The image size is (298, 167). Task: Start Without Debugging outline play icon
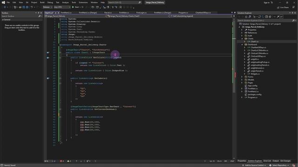point(83,7)
